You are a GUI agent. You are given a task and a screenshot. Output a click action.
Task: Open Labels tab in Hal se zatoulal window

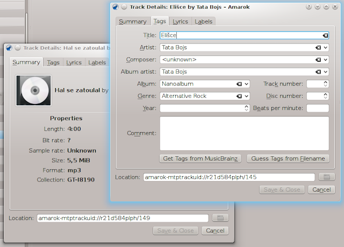point(97,62)
